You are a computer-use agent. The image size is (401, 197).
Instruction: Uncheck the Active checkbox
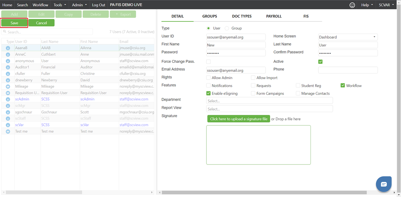(x=320, y=62)
